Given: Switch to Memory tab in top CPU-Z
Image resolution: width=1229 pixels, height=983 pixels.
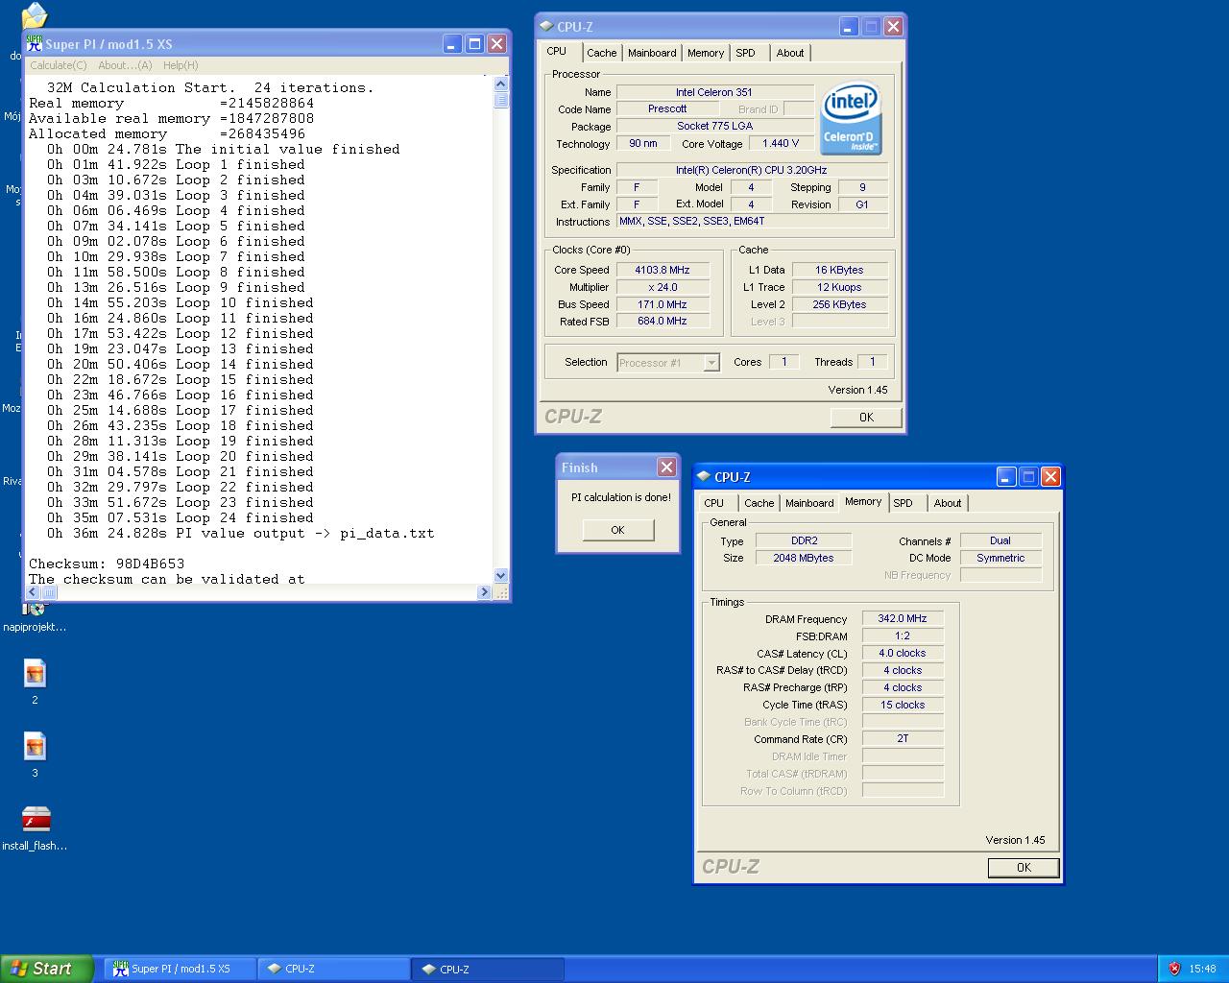Looking at the screenshot, I should pyautogui.click(x=706, y=53).
